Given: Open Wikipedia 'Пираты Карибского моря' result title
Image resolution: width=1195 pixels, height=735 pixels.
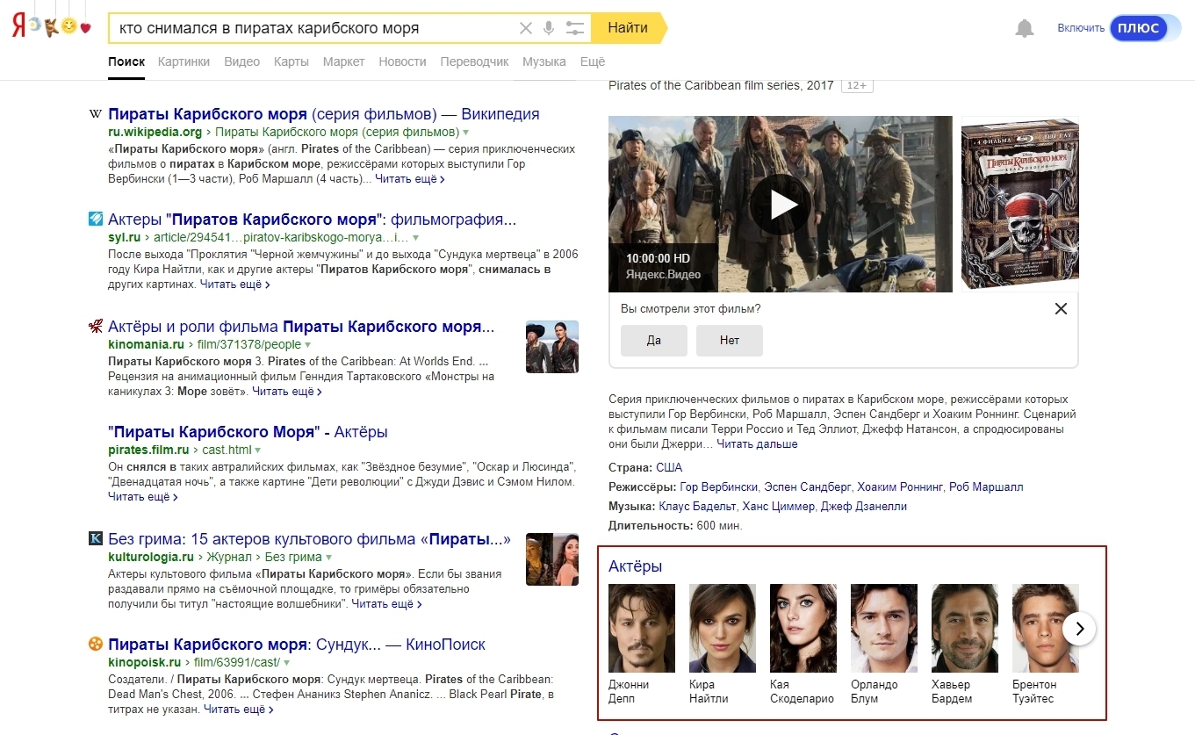Looking at the screenshot, I should (x=323, y=114).
